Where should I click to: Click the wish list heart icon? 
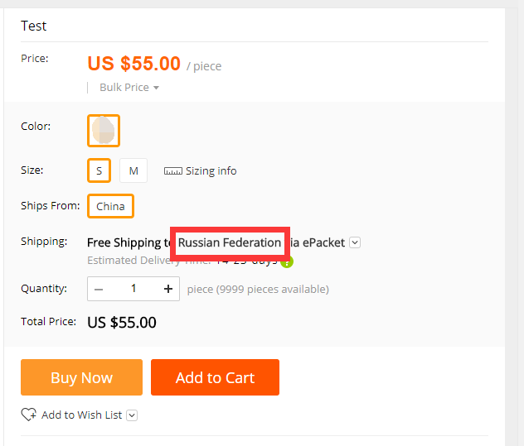pos(29,415)
